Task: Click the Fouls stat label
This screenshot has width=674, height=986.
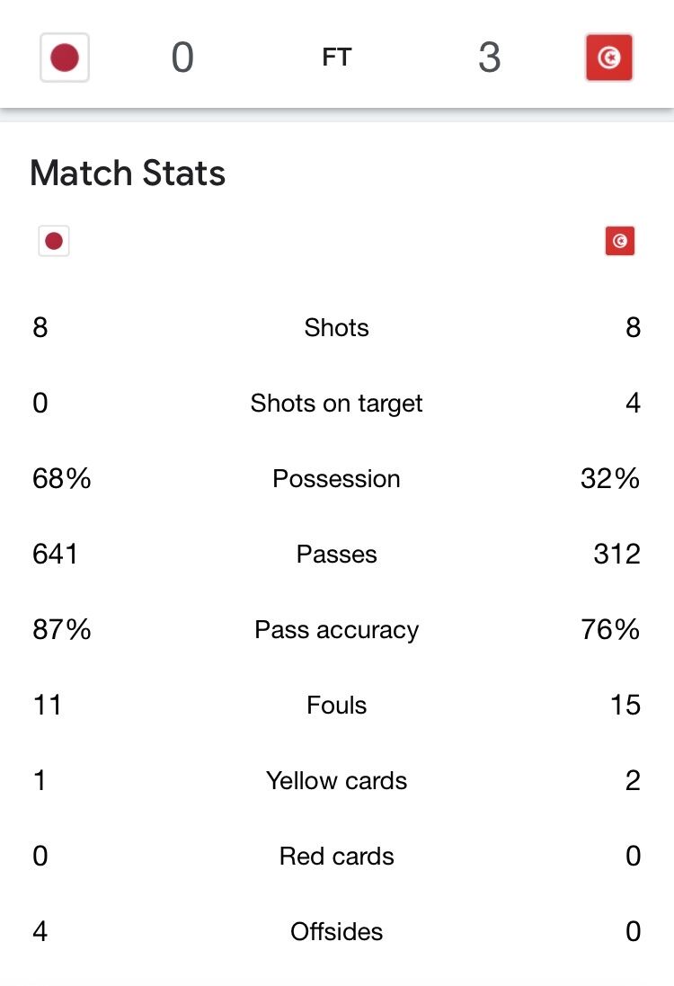Action: pyautogui.click(x=336, y=705)
